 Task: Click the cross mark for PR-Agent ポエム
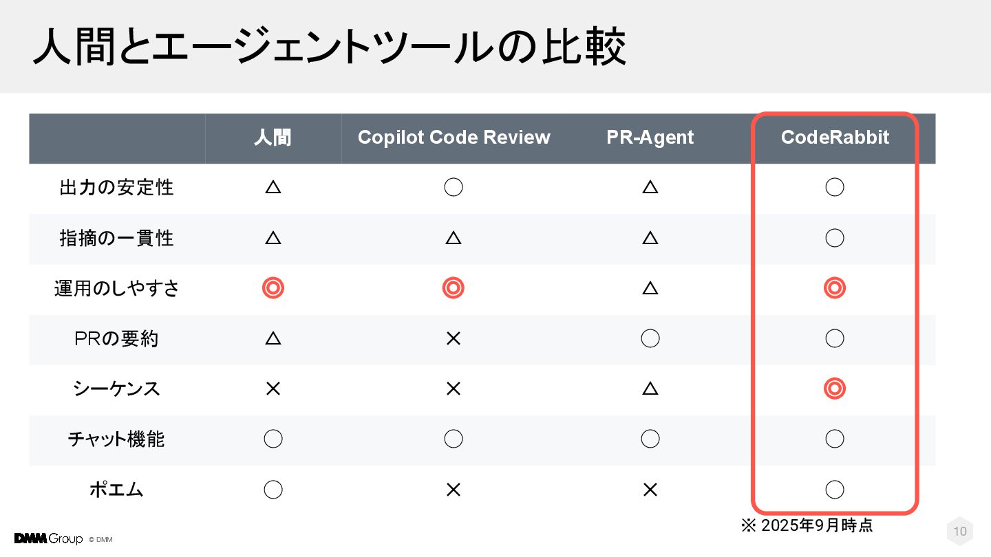tap(650, 490)
